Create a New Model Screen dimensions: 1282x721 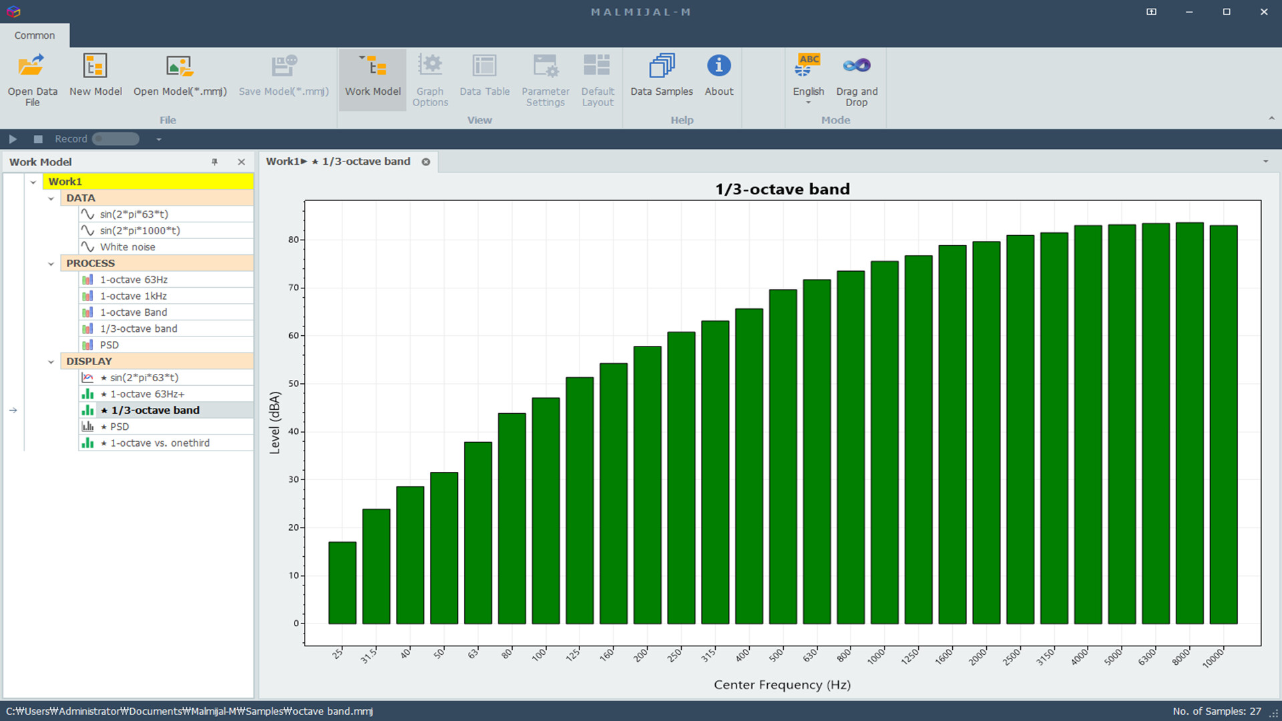(x=95, y=73)
